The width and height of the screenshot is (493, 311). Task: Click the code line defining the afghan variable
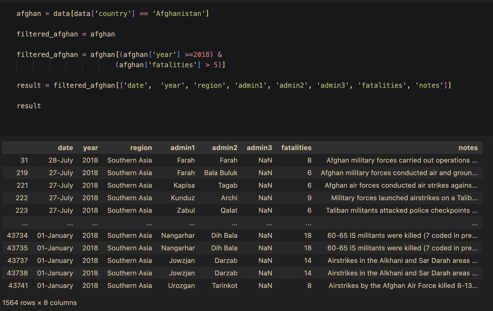click(113, 13)
